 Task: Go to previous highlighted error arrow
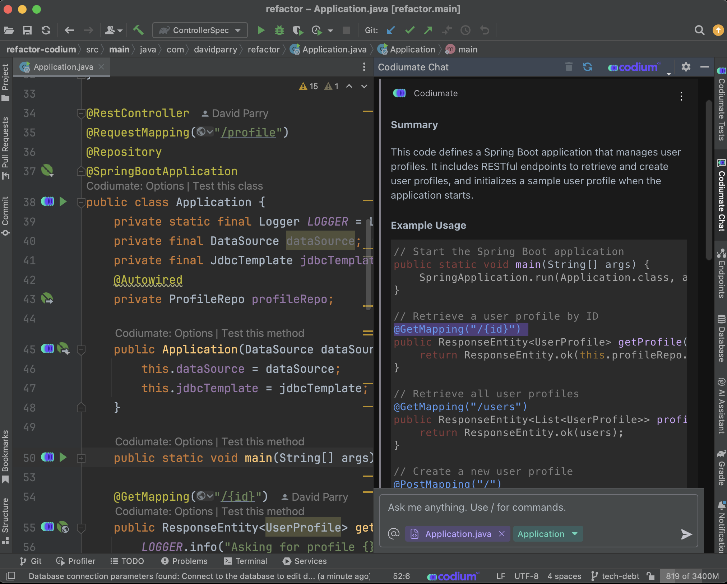tap(349, 86)
